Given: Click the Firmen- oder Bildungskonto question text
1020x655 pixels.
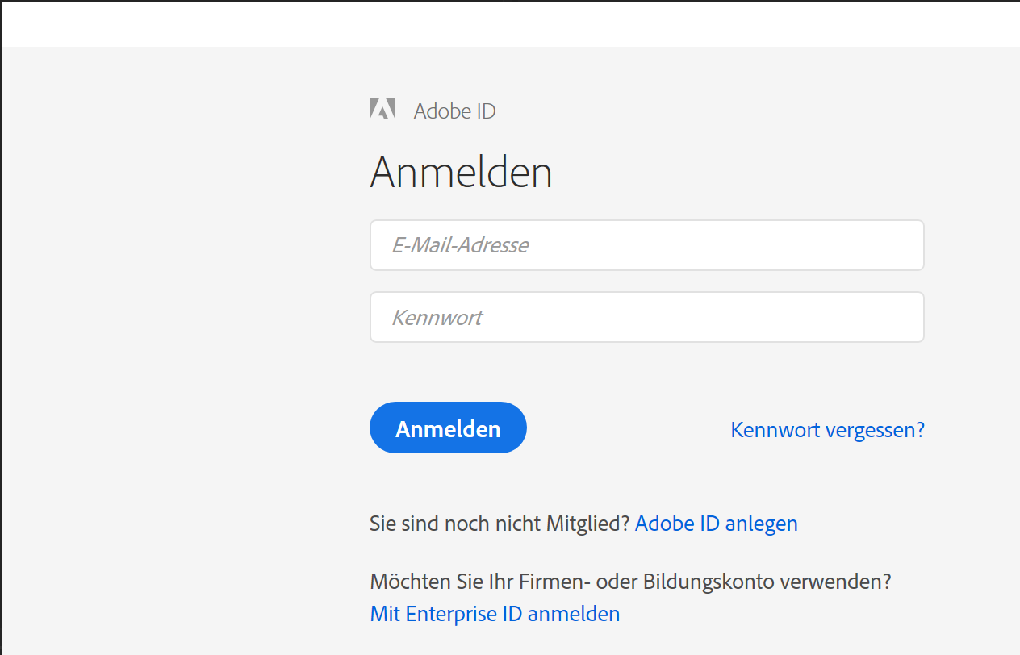Looking at the screenshot, I should pyautogui.click(x=629, y=581).
